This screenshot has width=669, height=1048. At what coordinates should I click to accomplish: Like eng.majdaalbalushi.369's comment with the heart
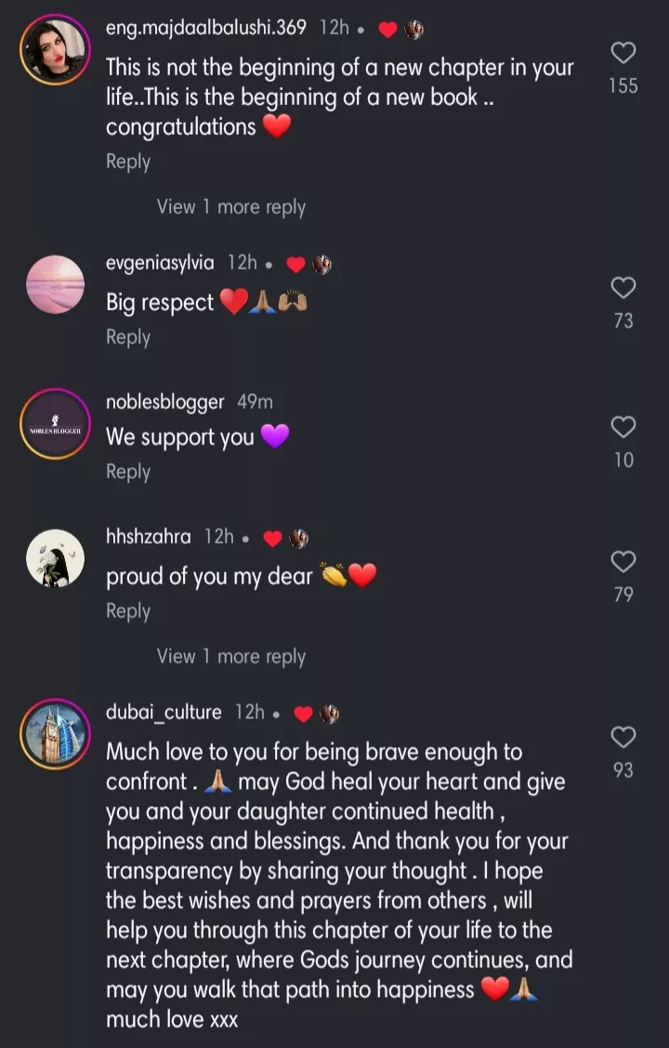(x=623, y=53)
